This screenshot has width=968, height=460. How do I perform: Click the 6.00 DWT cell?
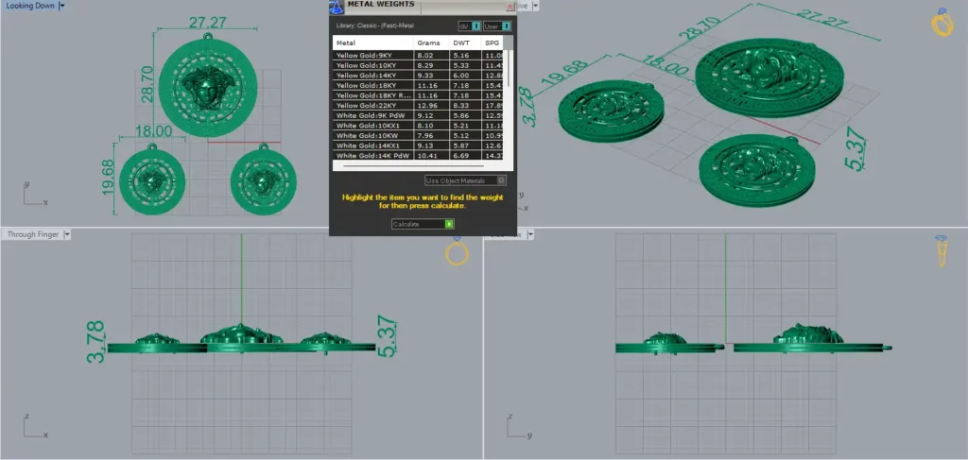coord(465,76)
